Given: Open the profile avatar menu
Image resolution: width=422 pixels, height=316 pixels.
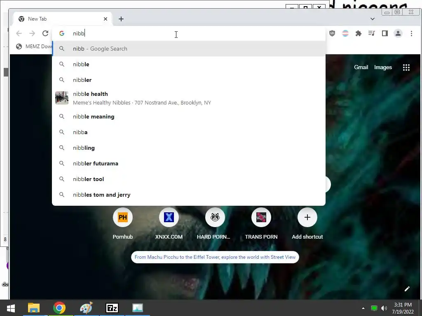Looking at the screenshot, I should pyautogui.click(x=398, y=33).
